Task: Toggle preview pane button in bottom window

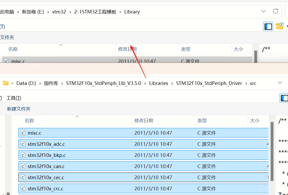Action: point(284,98)
